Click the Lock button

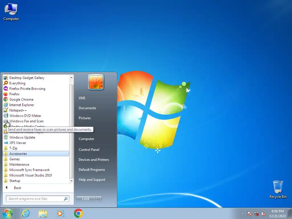point(86,199)
